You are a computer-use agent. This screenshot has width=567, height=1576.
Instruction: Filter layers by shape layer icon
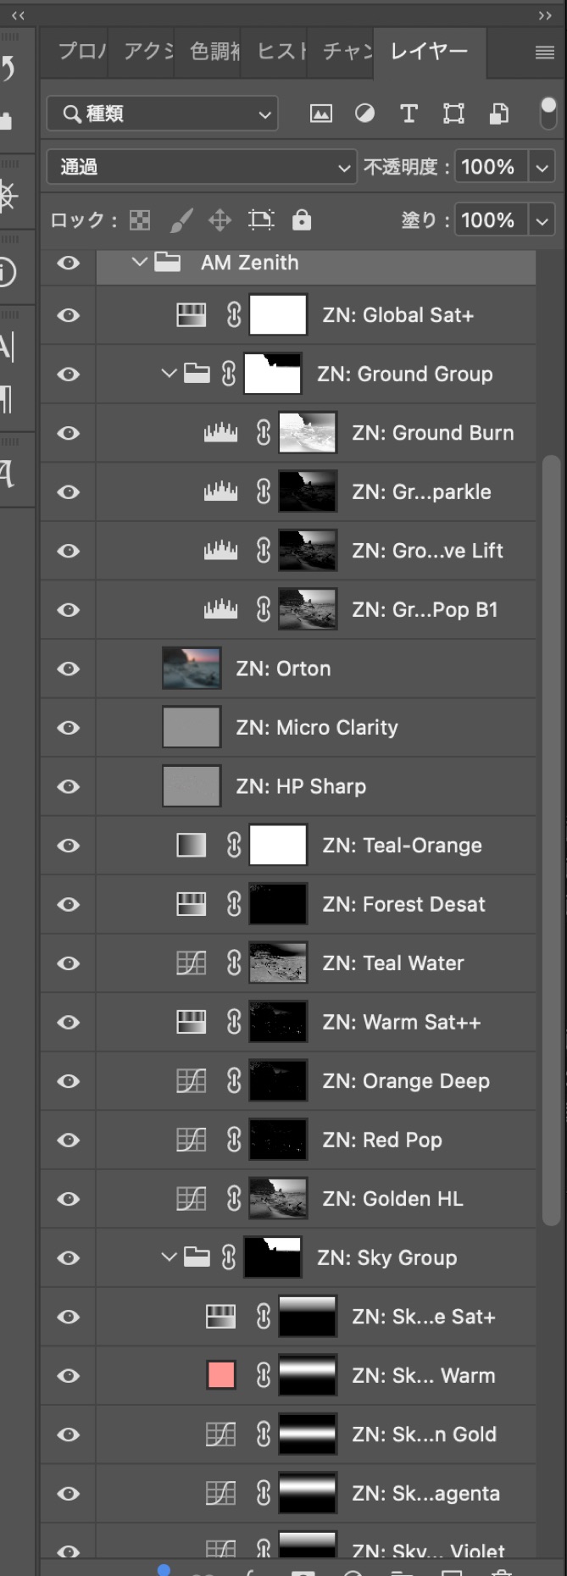(x=453, y=114)
